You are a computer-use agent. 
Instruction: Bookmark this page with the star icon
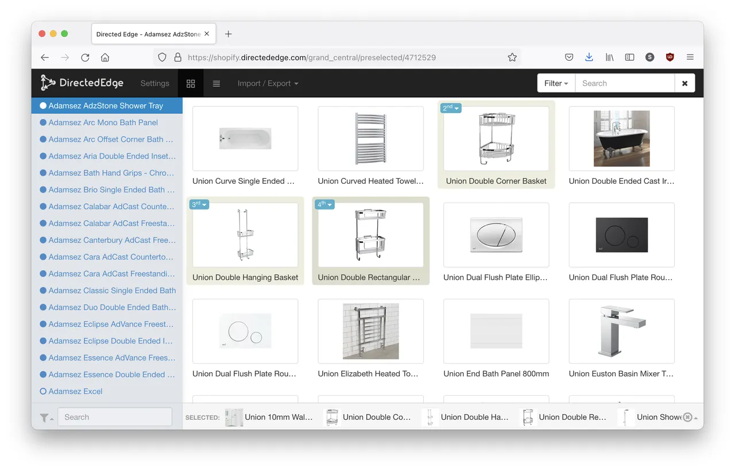pyautogui.click(x=512, y=57)
